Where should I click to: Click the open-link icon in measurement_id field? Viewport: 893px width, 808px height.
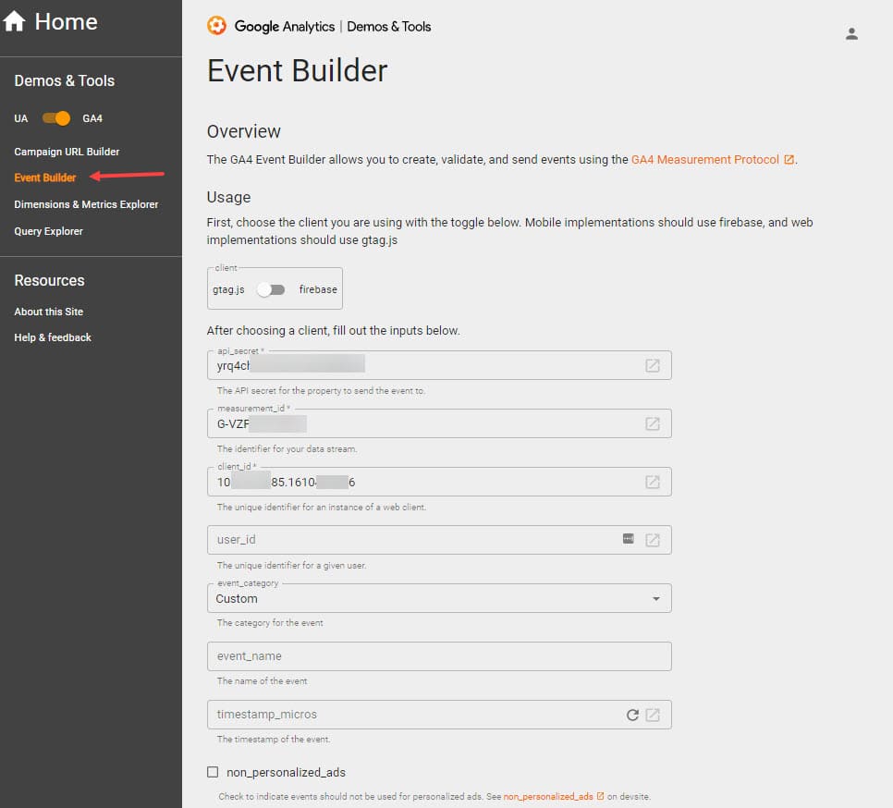tap(652, 423)
